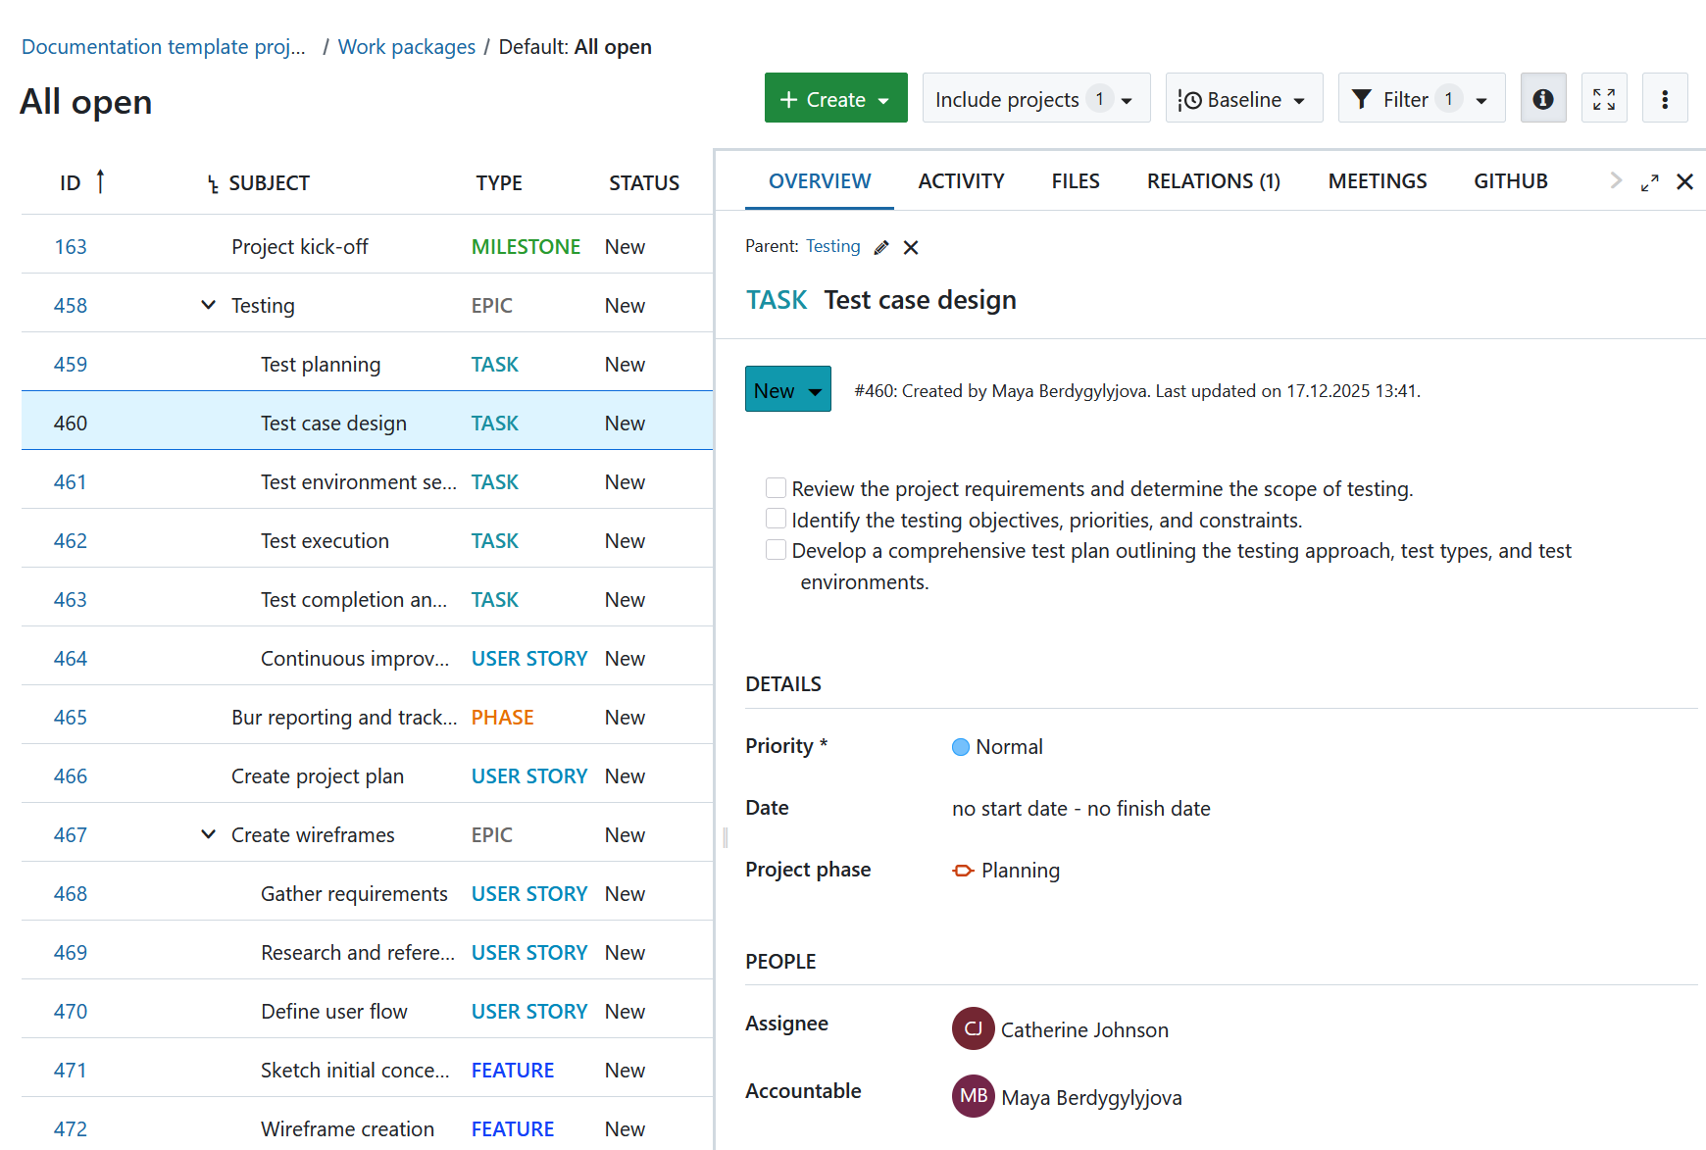This screenshot has height=1150, width=1706.
Task: Tick 'Identify the testing objectives' checkbox
Action: (776, 519)
